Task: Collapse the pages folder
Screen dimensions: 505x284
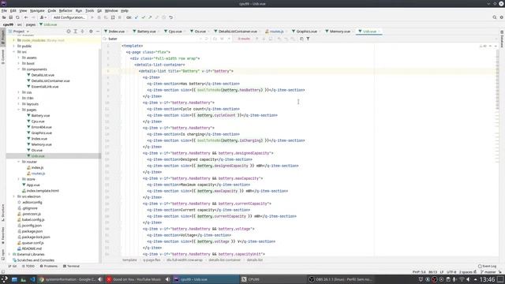Action: coord(19,110)
